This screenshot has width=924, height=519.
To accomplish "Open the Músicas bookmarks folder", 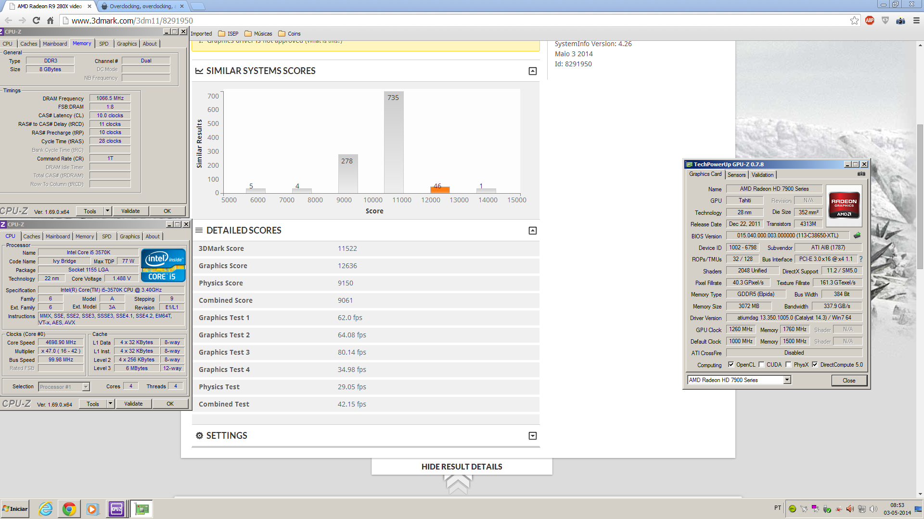I will pyautogui.click(x=258, y=34).
